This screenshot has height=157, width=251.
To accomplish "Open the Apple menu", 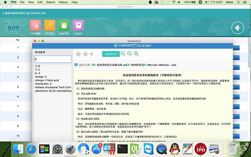I will (5, 2).
